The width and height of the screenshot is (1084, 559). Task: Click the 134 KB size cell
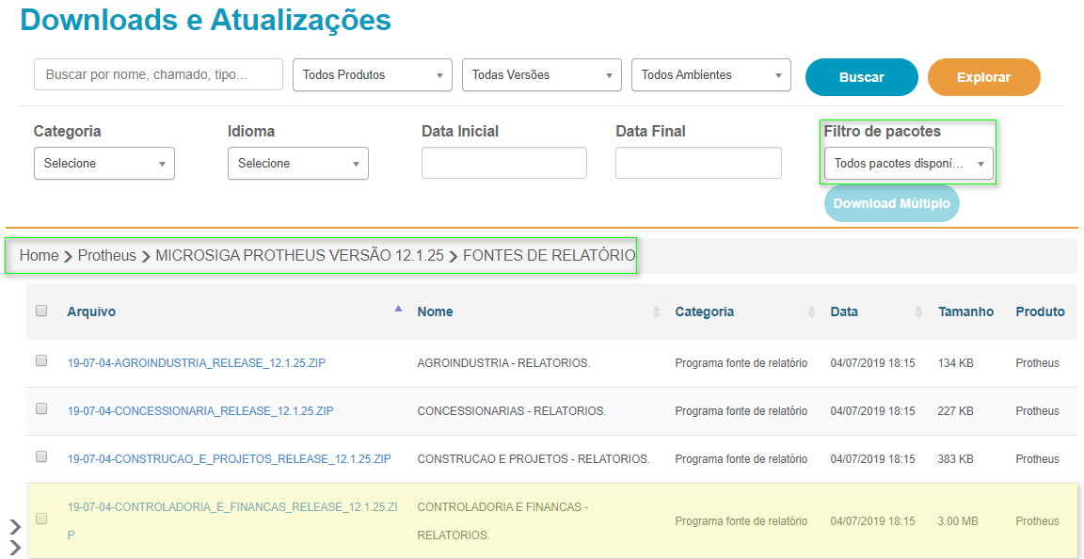click(x=955, y=362)
